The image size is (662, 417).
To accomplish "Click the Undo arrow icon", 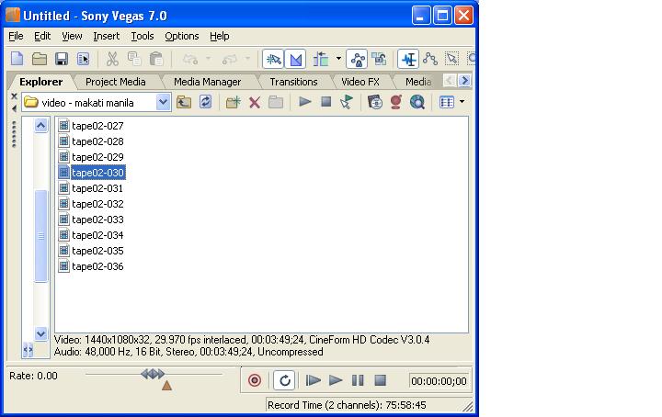I will pos(190,59).
